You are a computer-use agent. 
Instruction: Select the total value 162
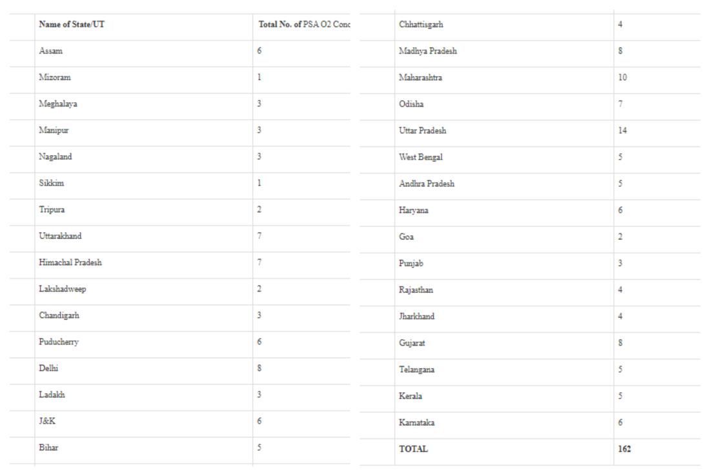[x=624, y=449]
